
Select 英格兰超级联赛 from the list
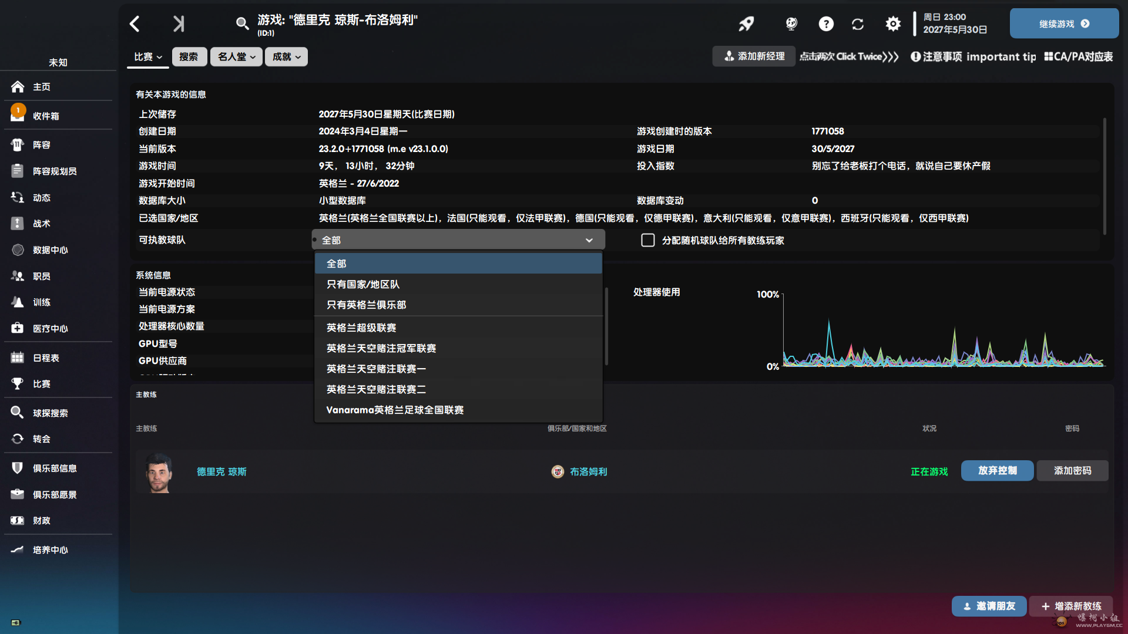pyautogui.click(x=361, y=328)
